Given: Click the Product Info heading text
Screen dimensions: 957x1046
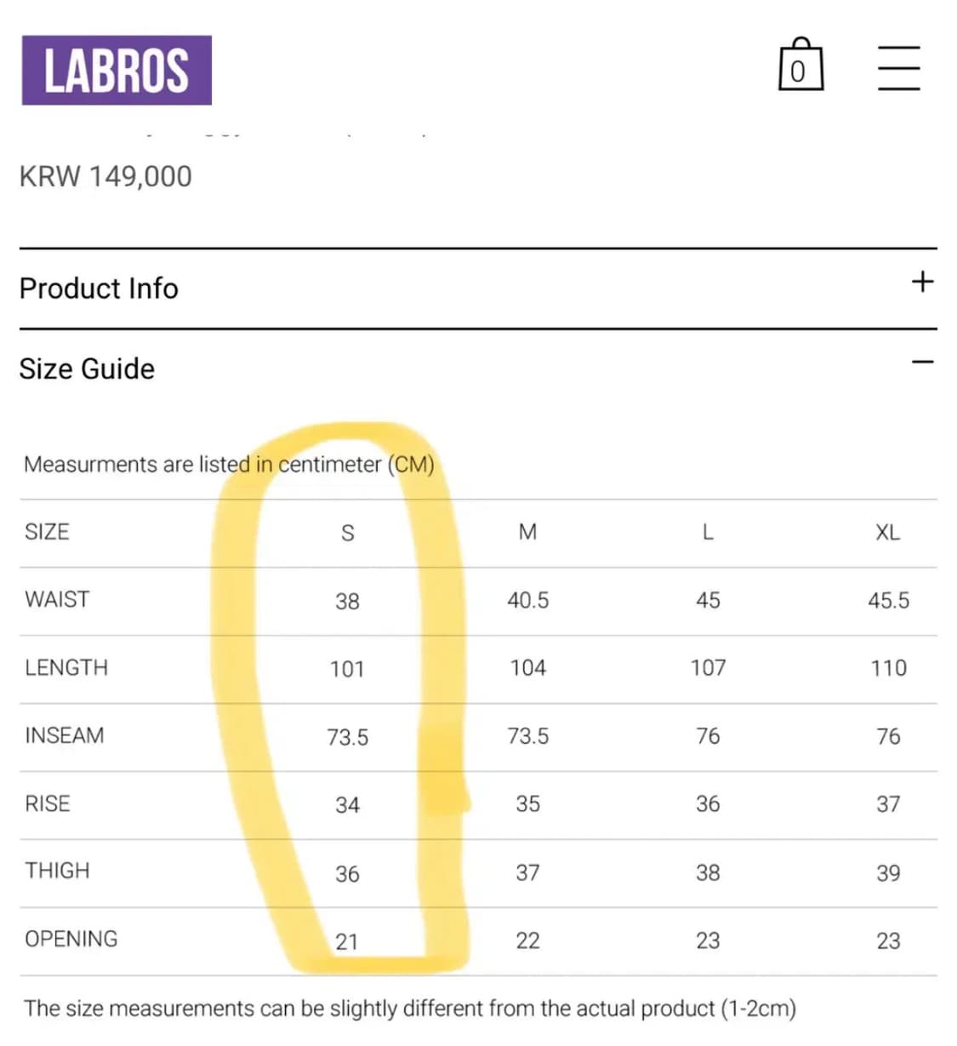Looking at the screenshot, I should click(99, 289).
